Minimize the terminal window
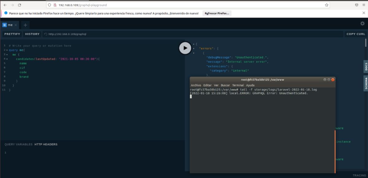 point(325,80)
